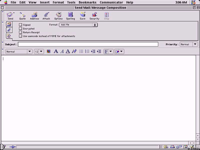Click the Send toolbar icon
The height and width of the screenshot is (150, 200).
[x=10, y=16]
